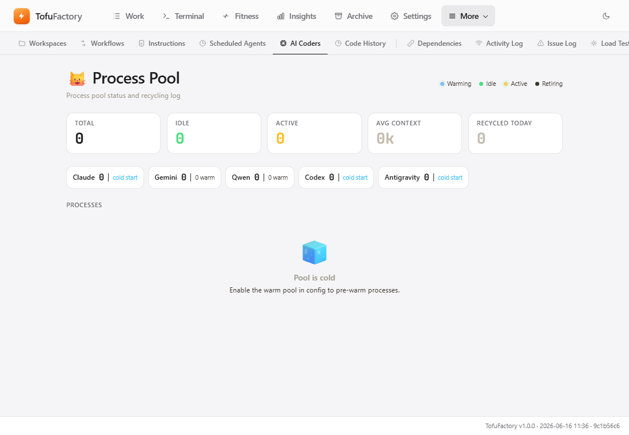
Task: Click the Settings gear icon
Action: tap(395, 16)
